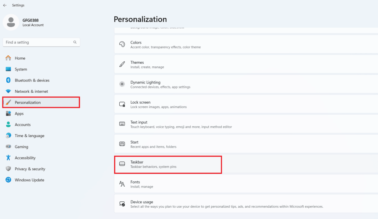Click the Find a setting field
Image resolution: width=378 pixels, height=219 pixels.
point(38,42)
